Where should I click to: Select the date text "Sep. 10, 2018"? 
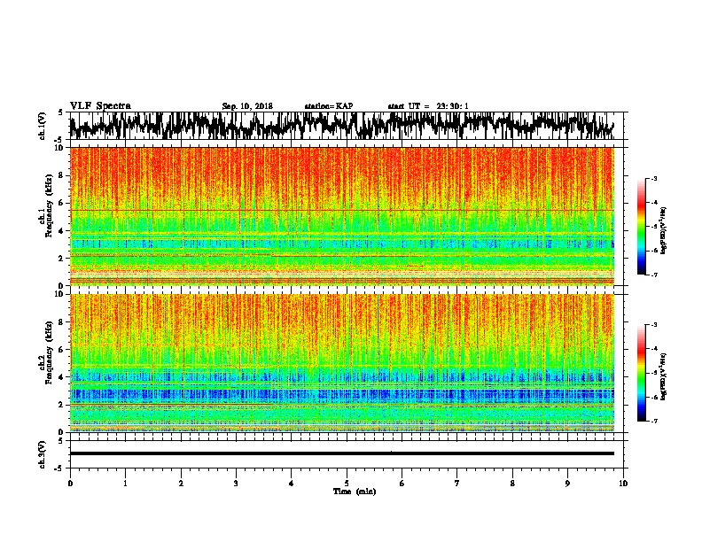(247, 106)
